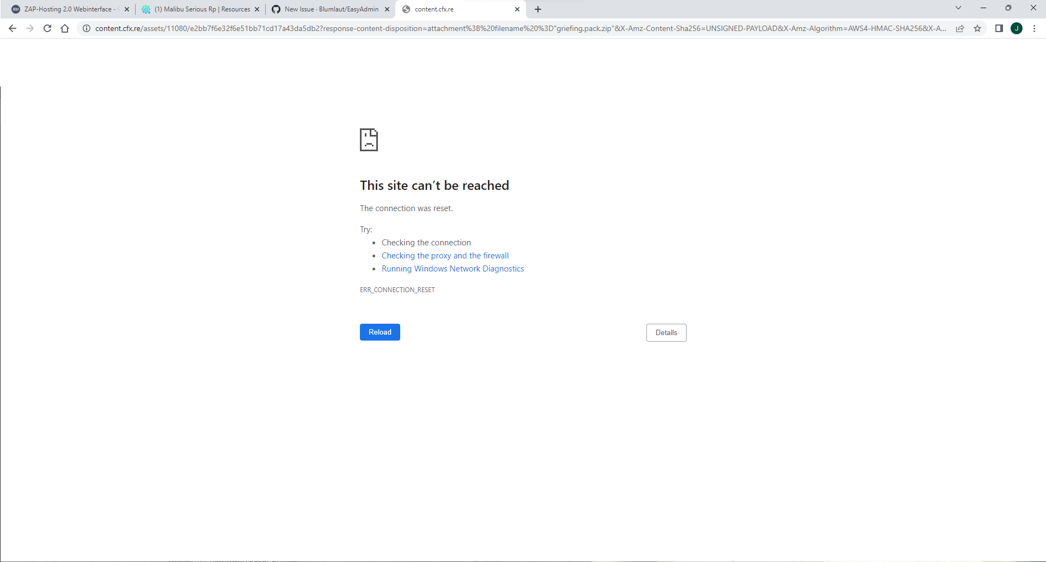Click the site information icon in address bar
Screen dimensions: 1046x562
(x=87, y=28)
